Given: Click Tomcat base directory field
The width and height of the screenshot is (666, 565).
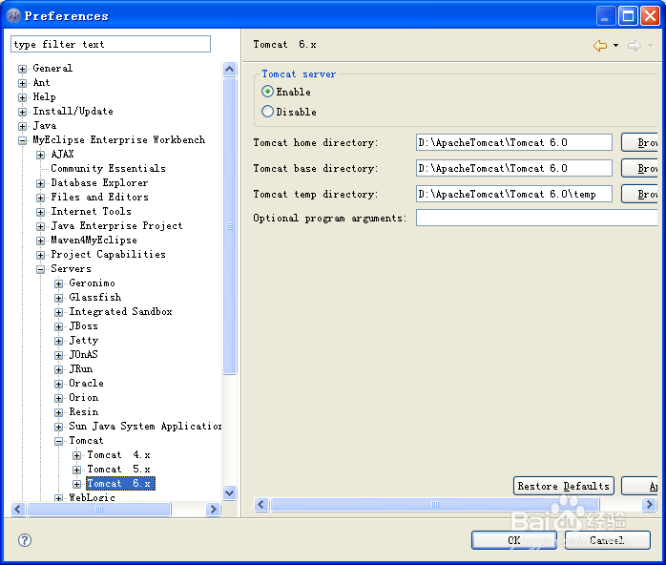Looking at the screenshot, I should [x=514, y=168].
